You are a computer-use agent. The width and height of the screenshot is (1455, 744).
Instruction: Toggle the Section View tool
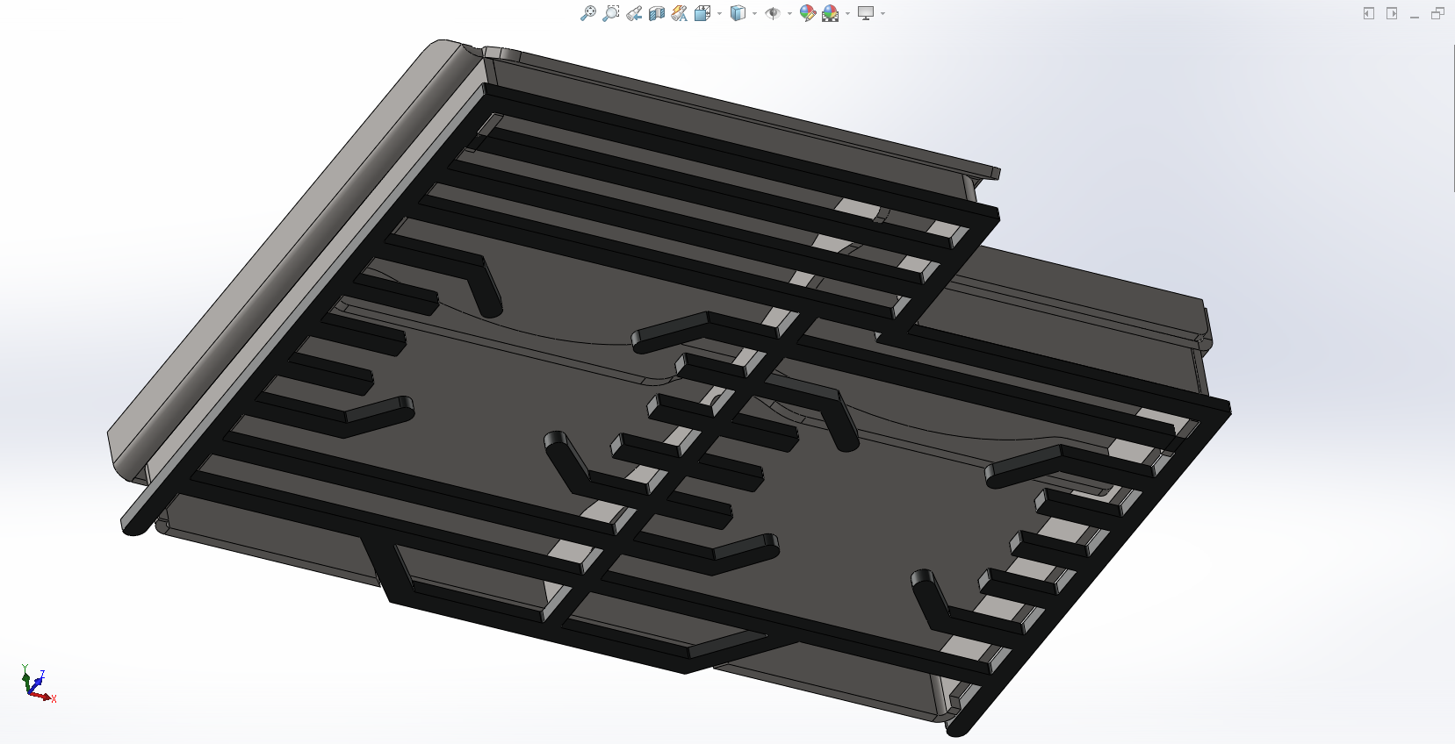[x=657, y=13]
